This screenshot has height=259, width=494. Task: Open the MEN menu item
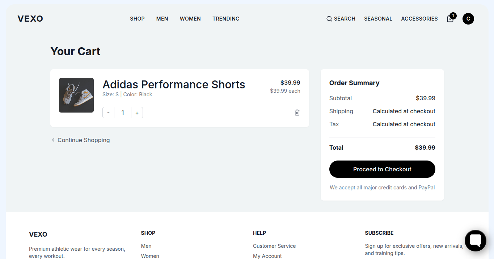click(x=162, y=19)
